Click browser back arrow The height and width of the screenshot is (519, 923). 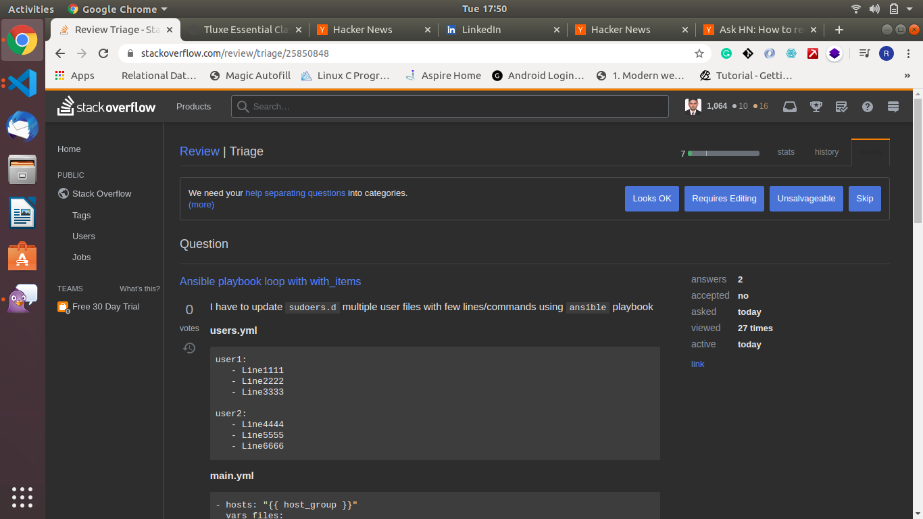click(x=60, y=53)
